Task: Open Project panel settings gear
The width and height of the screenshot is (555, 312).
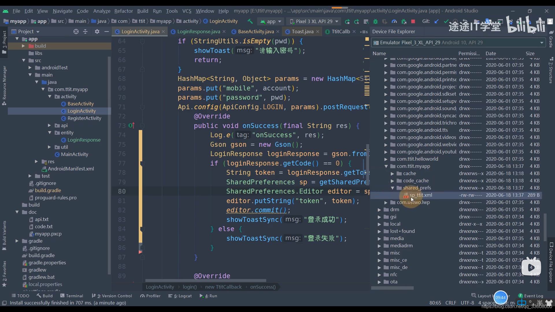Action: 97,31
